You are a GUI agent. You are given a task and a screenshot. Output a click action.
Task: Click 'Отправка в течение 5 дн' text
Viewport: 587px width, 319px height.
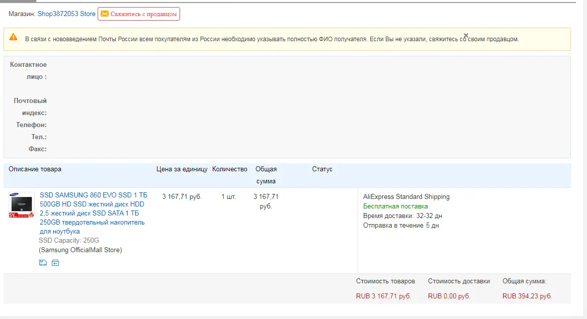tap(401, 226)
